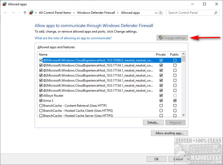Image resolution: width=223 pixels, height=165 pixels.
Task: Expand the address bar history dropdown
Action: 156,13
